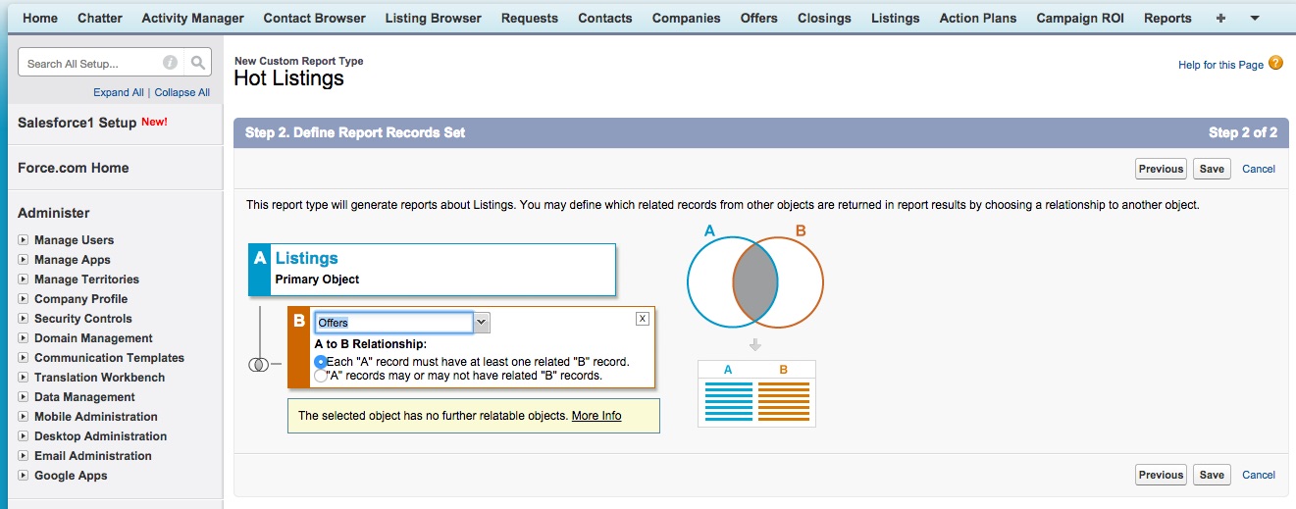This screenshot has height=509, width=1296.
Task: Go to Activity Manager tab
Action: click(x=193, y=18)
